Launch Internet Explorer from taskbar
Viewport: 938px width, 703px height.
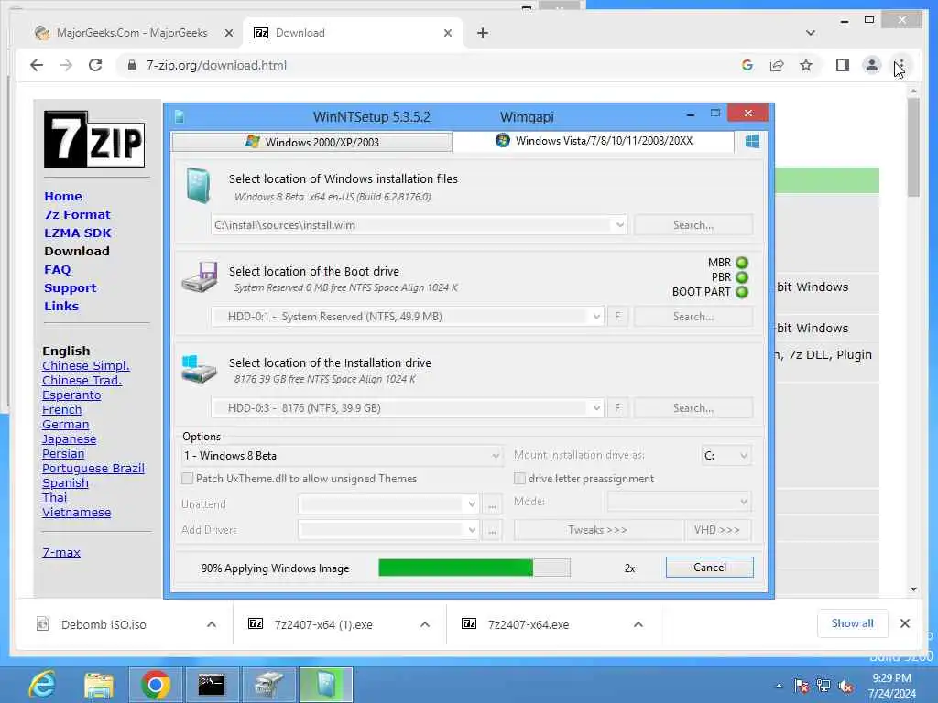pos(42,685)
